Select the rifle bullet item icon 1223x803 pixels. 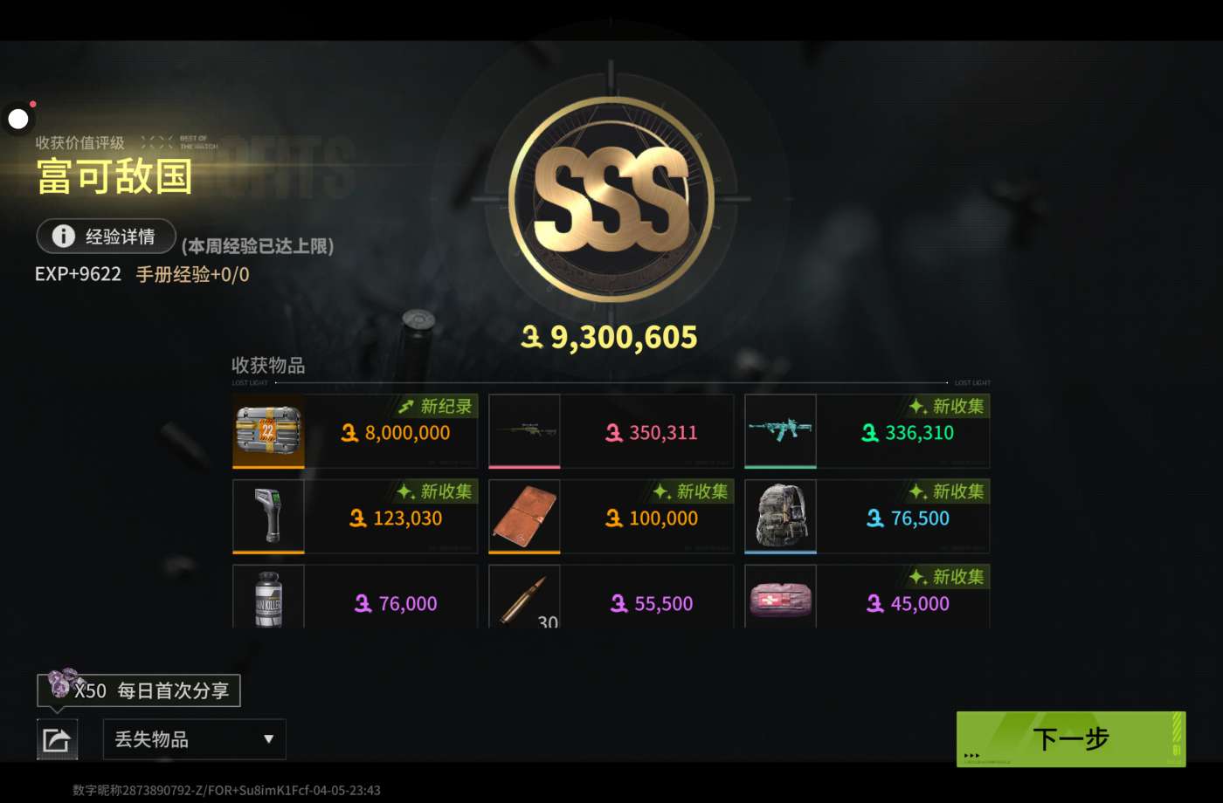(524, 597)
